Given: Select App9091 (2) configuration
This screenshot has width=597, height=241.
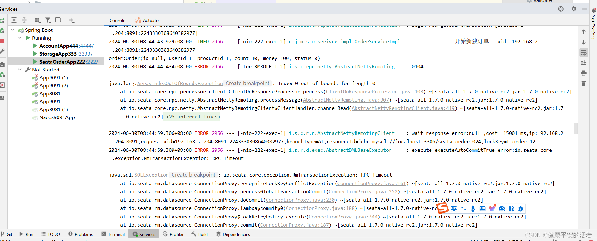Looking at the screenshot, I should 54,85.
